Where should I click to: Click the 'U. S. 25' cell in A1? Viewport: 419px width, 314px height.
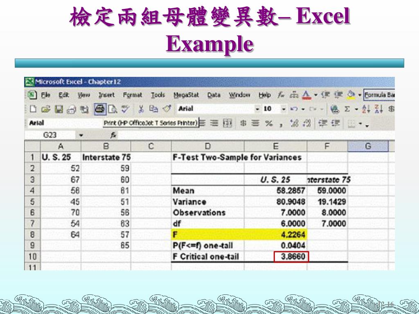61,157
